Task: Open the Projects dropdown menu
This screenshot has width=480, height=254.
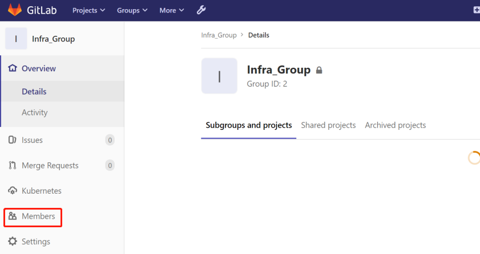Action: point(88,10)
